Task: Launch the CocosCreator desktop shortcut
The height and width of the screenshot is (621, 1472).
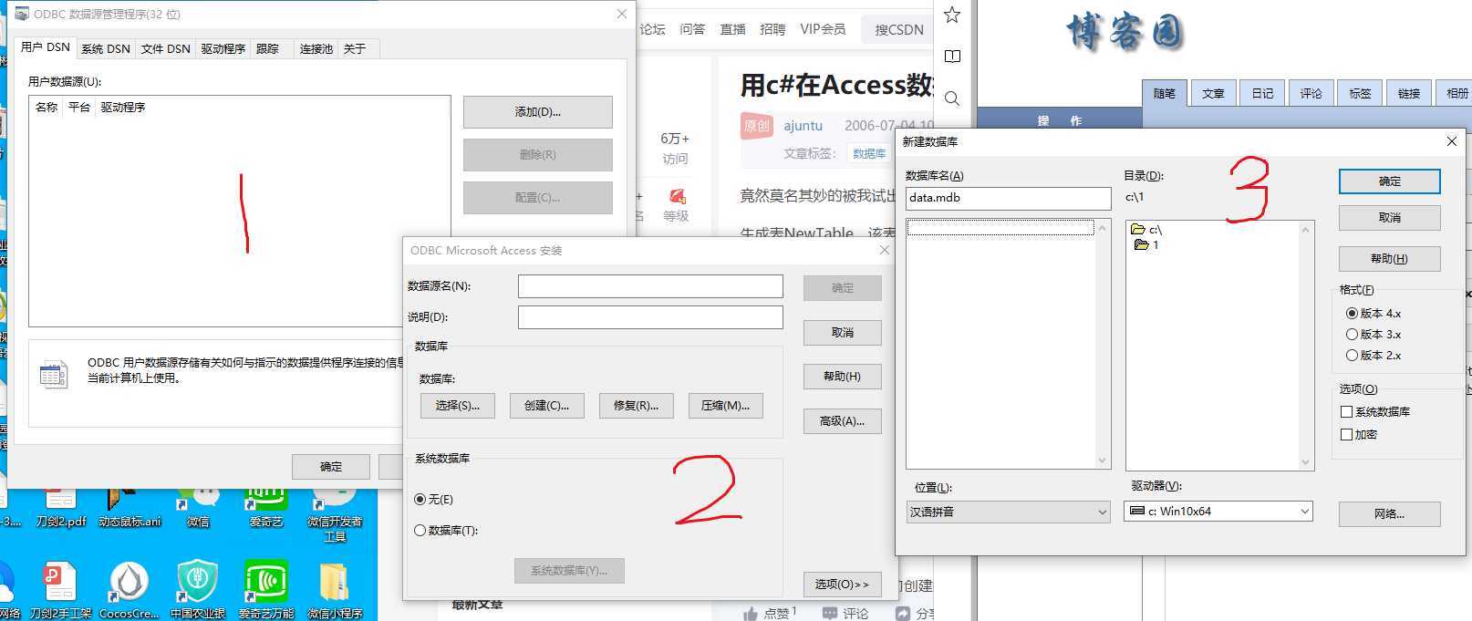Action: [130, 589]
